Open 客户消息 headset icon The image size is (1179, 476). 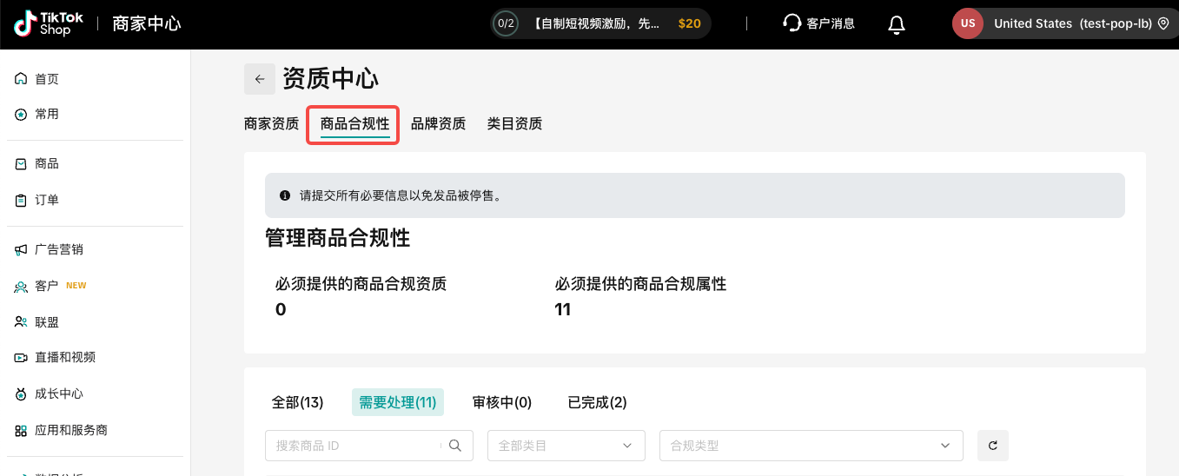pyautogui.click(x=792, y=23)
